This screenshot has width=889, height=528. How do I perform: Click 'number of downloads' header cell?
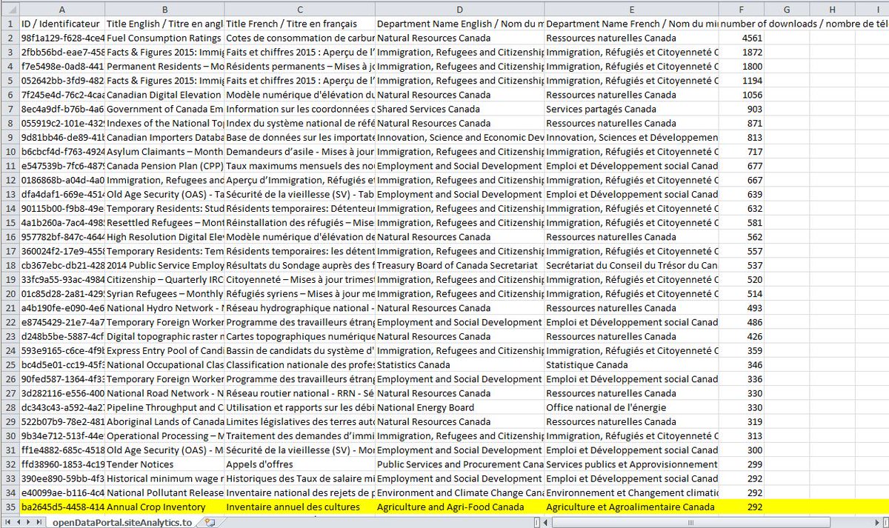[742, 24]
